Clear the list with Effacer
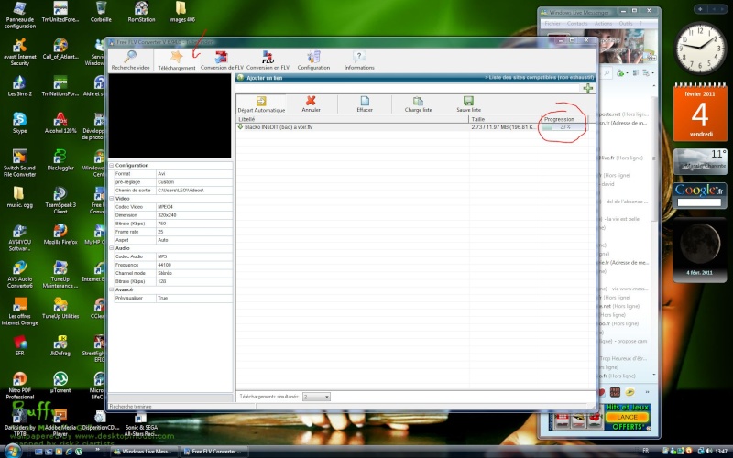733x458 pixels. (x=365, y=104)
